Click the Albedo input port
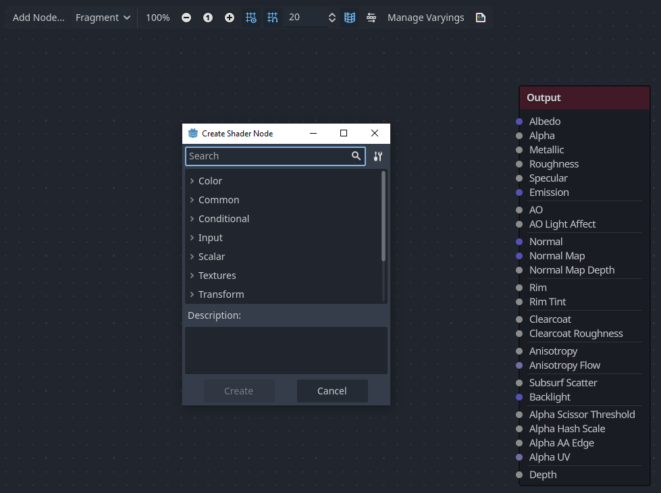661x493 pixels. coord(519,122)
